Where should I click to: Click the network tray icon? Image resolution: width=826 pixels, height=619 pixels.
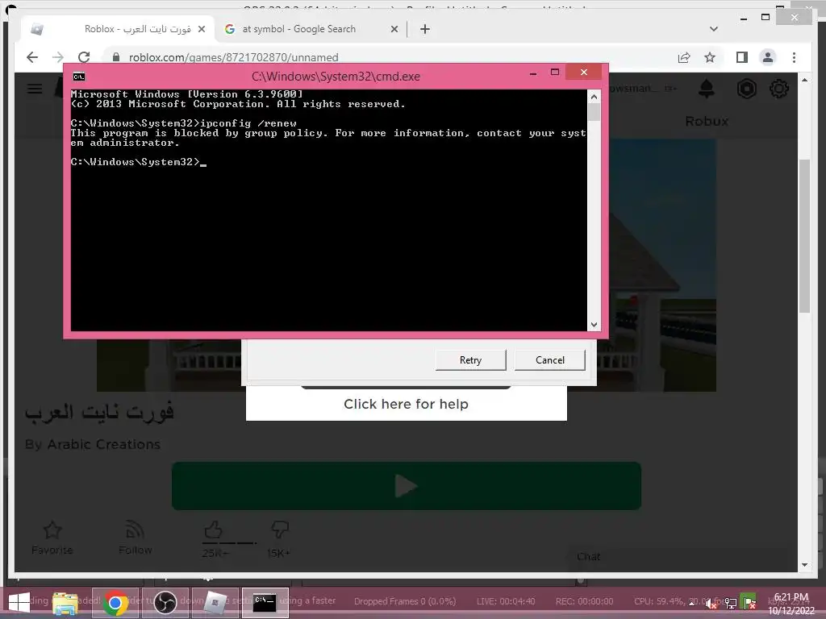pyautogui.click(x=731, y=604)
